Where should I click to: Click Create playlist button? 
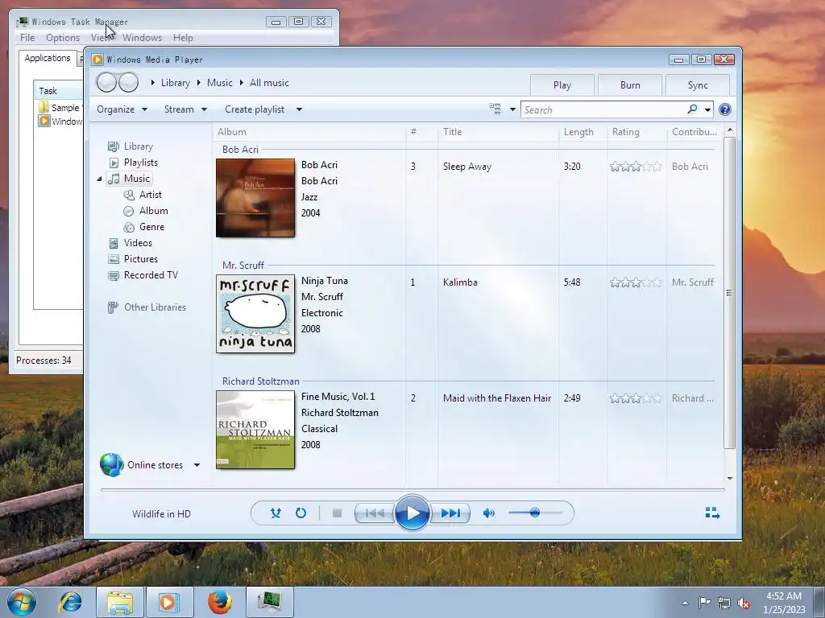(x=255, y=109)
